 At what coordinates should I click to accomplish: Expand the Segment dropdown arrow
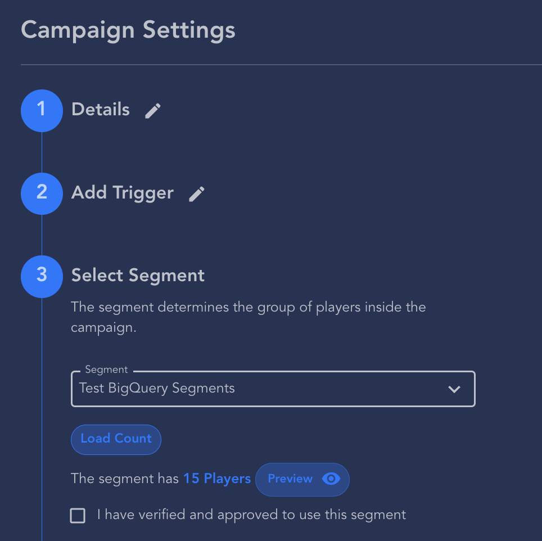point(454,389)
